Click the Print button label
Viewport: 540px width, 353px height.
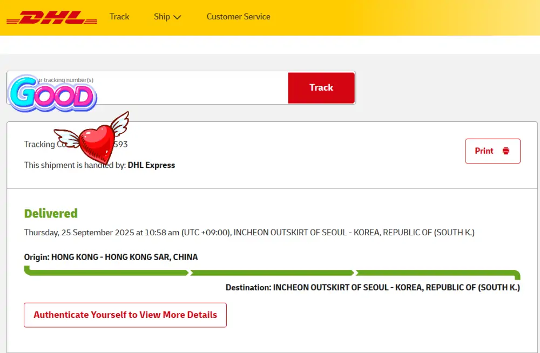click(484, 151)
